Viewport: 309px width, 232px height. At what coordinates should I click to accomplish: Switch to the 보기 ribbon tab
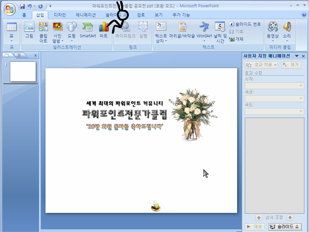158,15
